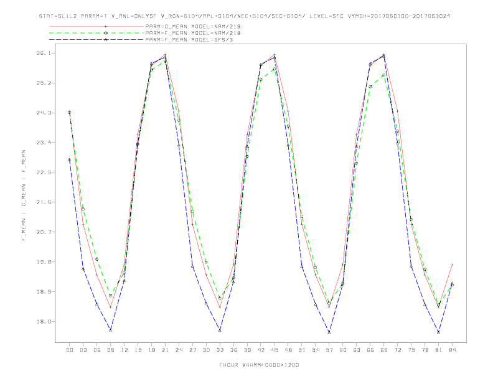Image resolution: width=493 pixels, height=381 pixels.
Task: Click the y-axis tick label '18.9'
Action: coord(43,292)
